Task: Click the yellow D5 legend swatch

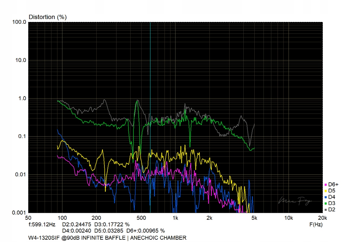Action: coord(326,191)
